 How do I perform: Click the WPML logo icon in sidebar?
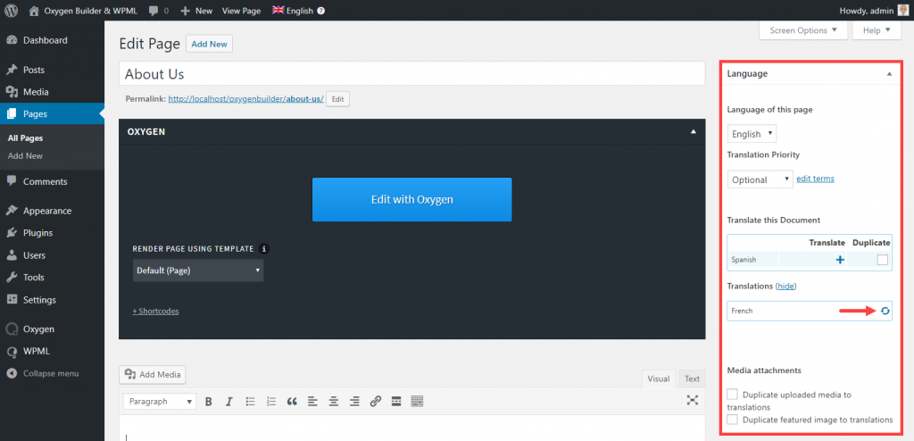coord(11,352)
